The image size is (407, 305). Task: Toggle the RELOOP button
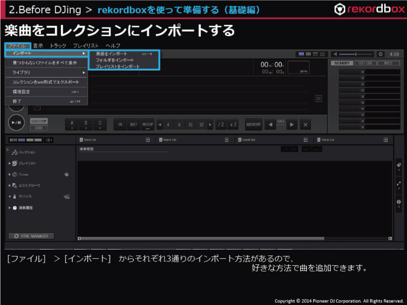pyautogui.click(x=148, y=124)
